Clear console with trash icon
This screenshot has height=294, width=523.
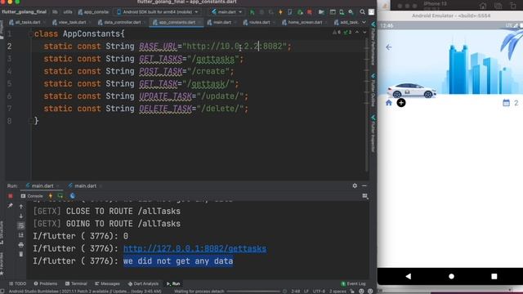21,254
